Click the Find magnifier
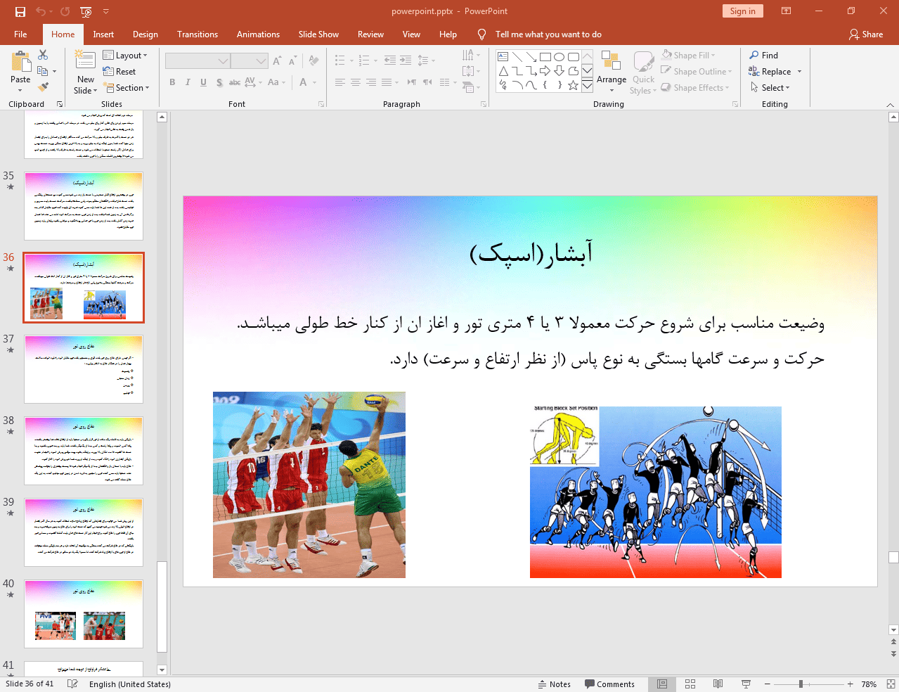Viewport: 899px width, 692px height. [763, 55]
